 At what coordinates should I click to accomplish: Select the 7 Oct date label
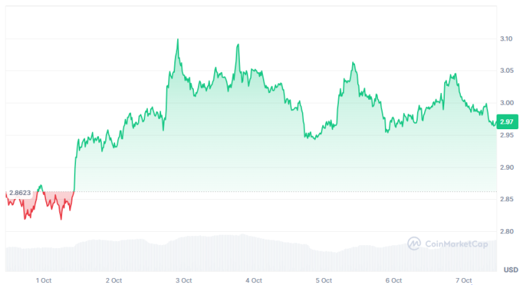pos(464,280)
